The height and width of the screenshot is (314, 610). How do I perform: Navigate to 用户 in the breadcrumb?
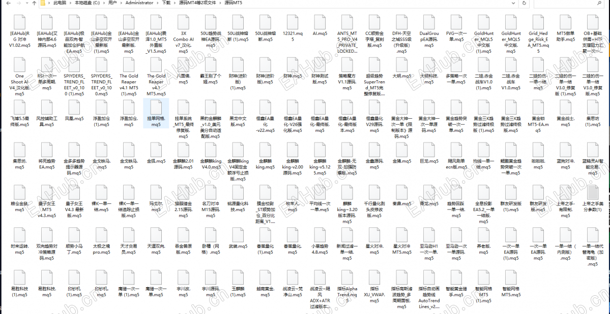click(x=113, y=3)
